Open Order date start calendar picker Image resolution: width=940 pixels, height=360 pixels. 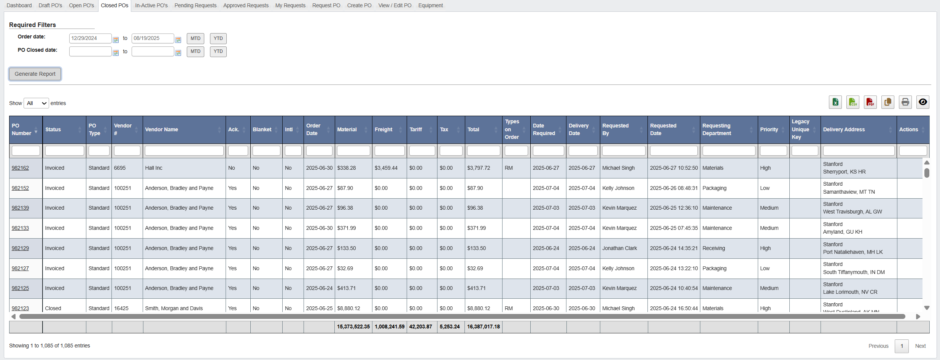(x=116, y=40)
